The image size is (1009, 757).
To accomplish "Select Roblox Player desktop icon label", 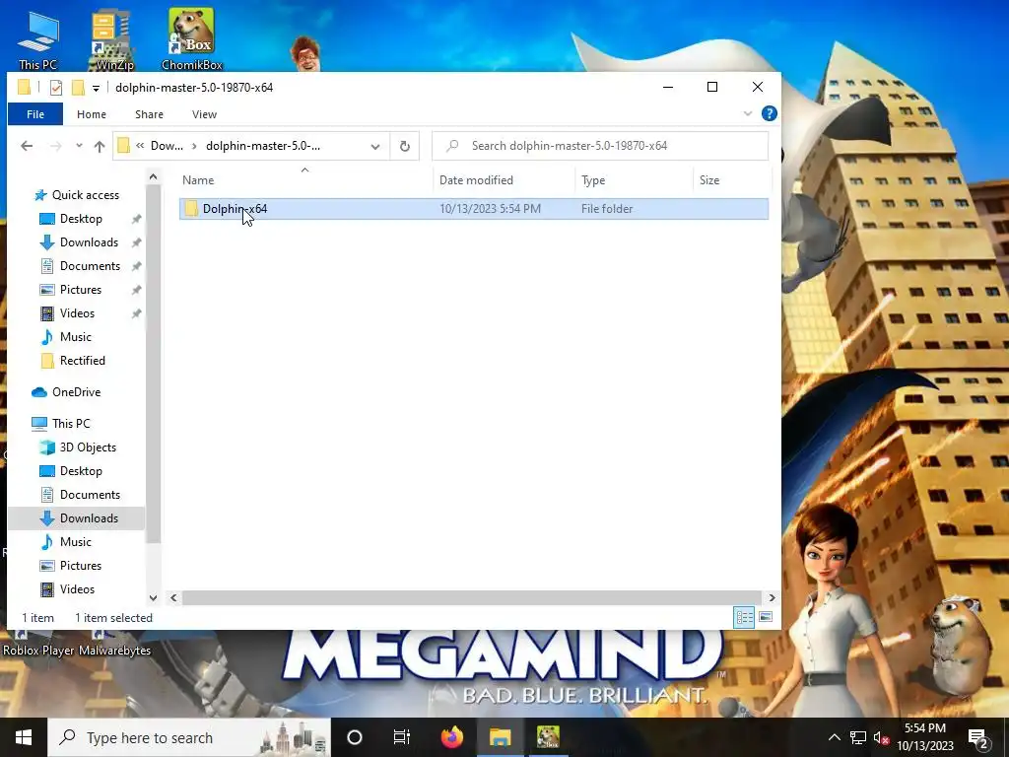I will [38, 651].
